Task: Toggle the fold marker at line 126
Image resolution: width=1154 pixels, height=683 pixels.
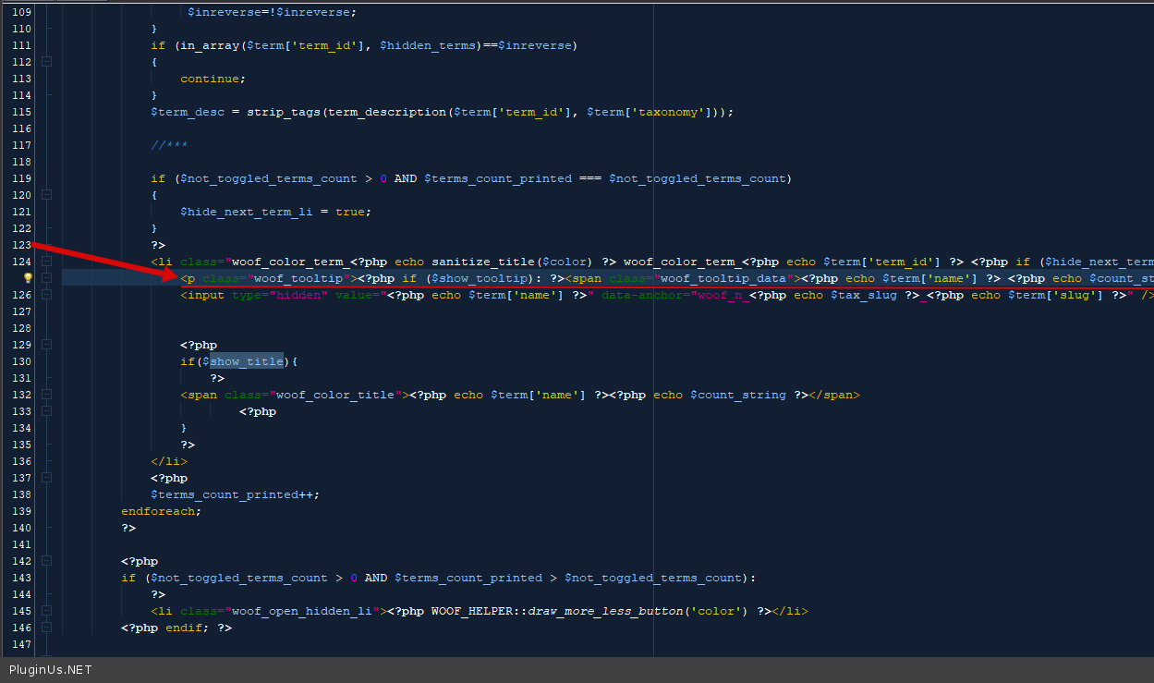Action: tap(46, 295)
